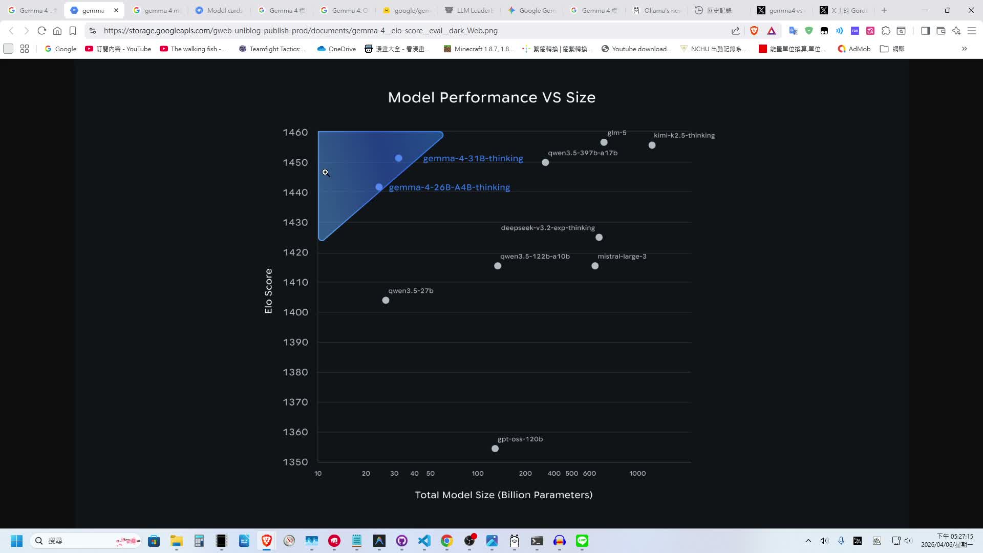983x553 pixels.
Task: Reload the current page
Action: coord(42,31)
